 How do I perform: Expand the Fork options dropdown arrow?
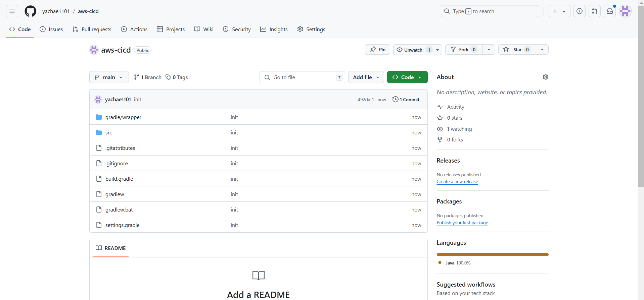tap(489, 50)
